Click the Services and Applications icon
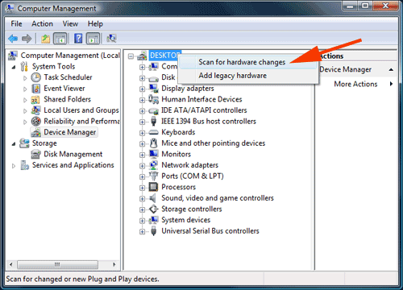 click(24, 165)
